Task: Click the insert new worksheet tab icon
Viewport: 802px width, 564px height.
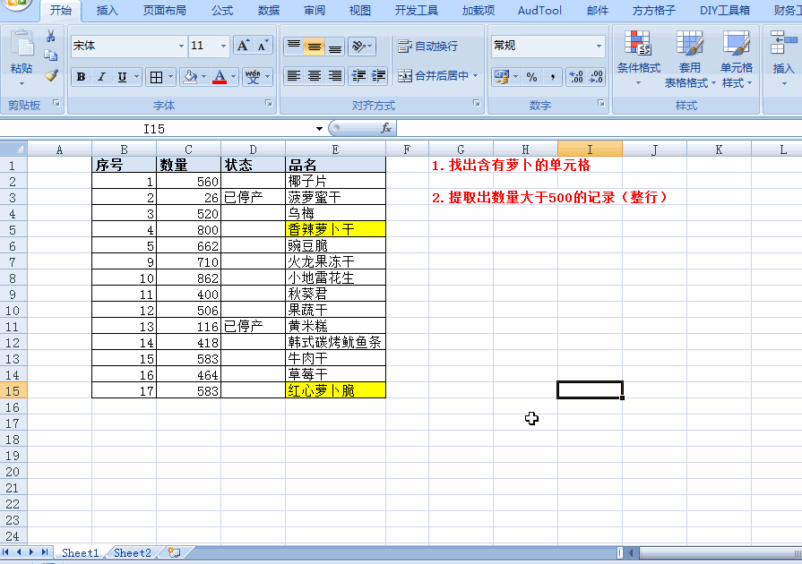Action: (174, 553)
